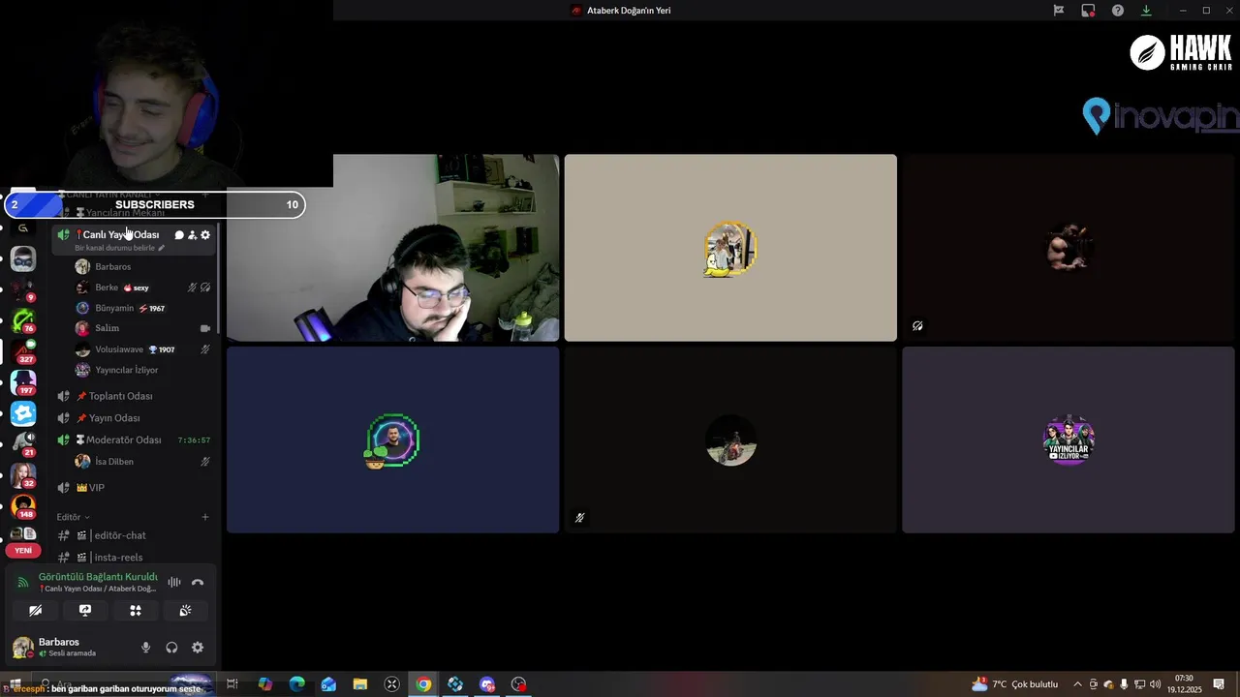Open the chat icon beside Canlı Yayın Odası
The image size is (1240, 697).
179,235
